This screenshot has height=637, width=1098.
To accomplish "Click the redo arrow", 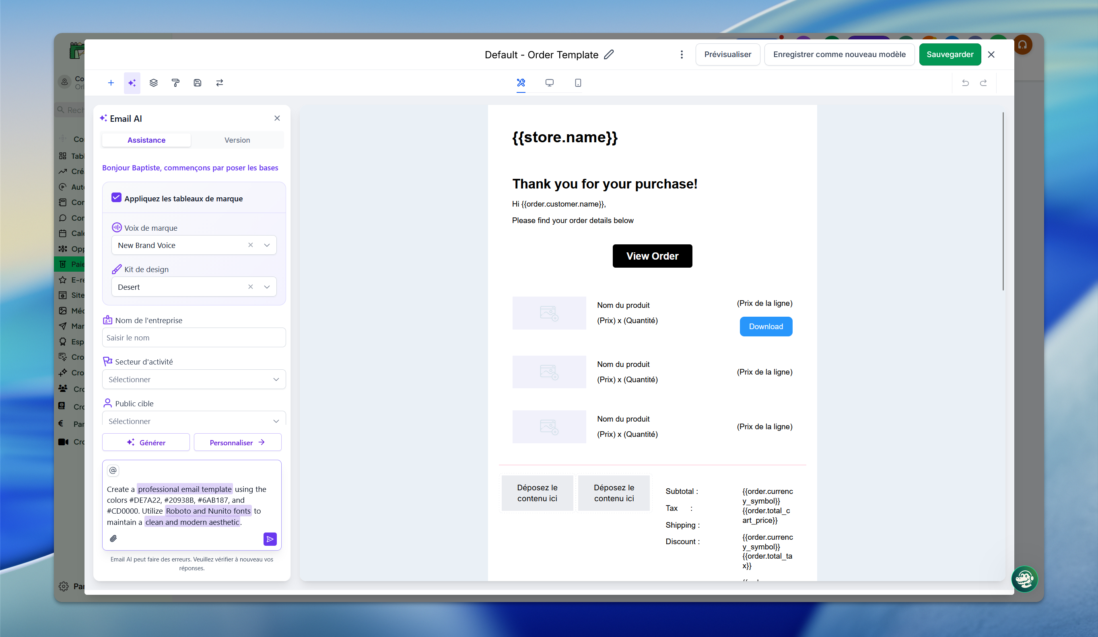I will [983, 83].
